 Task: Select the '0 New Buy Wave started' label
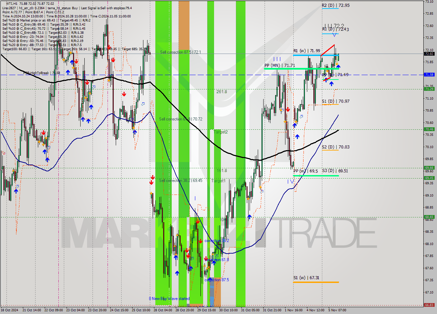pos(169,299)
